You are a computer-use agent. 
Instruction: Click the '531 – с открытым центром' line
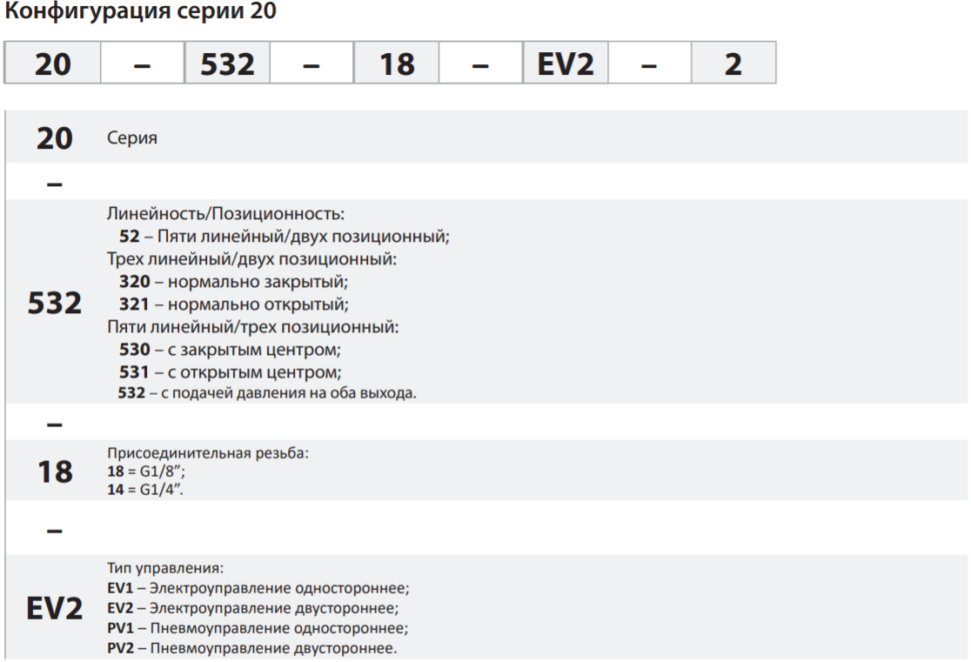point(230,372)
